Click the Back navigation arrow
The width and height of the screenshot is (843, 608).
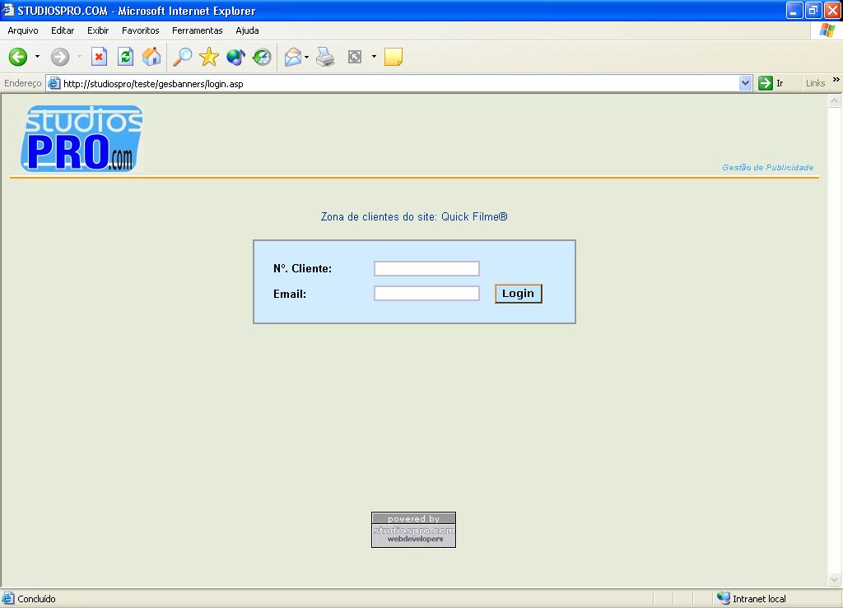[x=18, y=57]
